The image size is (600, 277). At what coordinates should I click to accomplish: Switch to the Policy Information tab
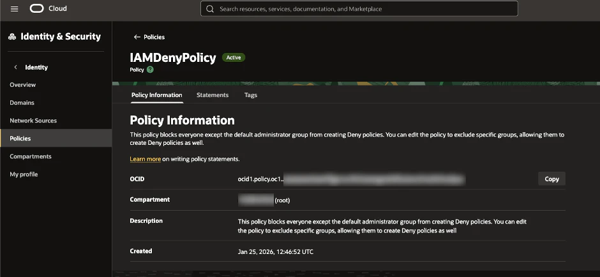(x=157, y=95)
